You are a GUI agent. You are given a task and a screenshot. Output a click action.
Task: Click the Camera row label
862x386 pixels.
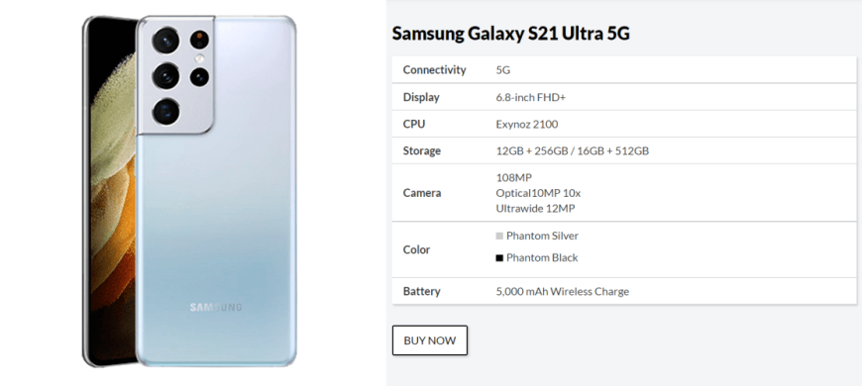pos(422,193)
